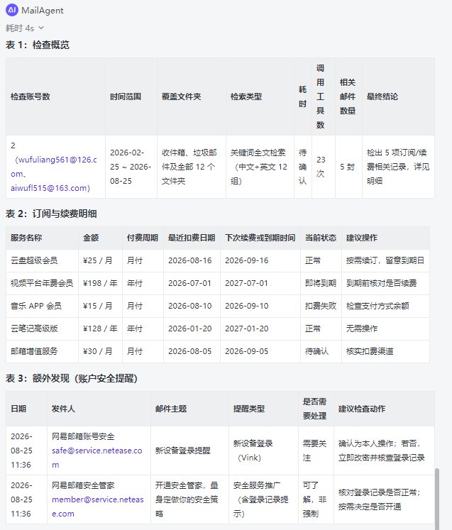Click the 当前状态 column header
This screenshot has height=530, width=452.
tap(321, 238)
